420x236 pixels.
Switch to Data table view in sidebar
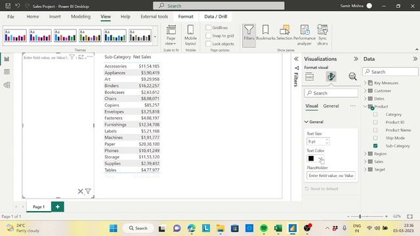pos(7,71)
